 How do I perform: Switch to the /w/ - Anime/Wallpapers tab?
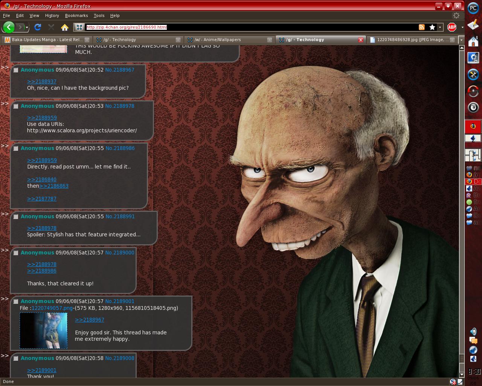[229, 40]
